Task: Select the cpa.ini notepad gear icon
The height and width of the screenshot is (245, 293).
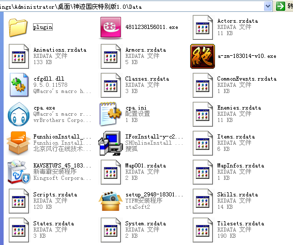Action: tap(111, 114)
